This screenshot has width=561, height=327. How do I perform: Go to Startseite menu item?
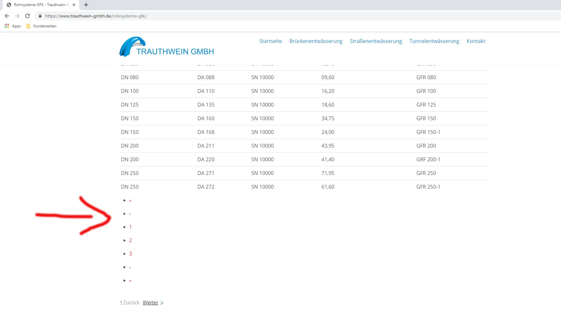(271, 41)
